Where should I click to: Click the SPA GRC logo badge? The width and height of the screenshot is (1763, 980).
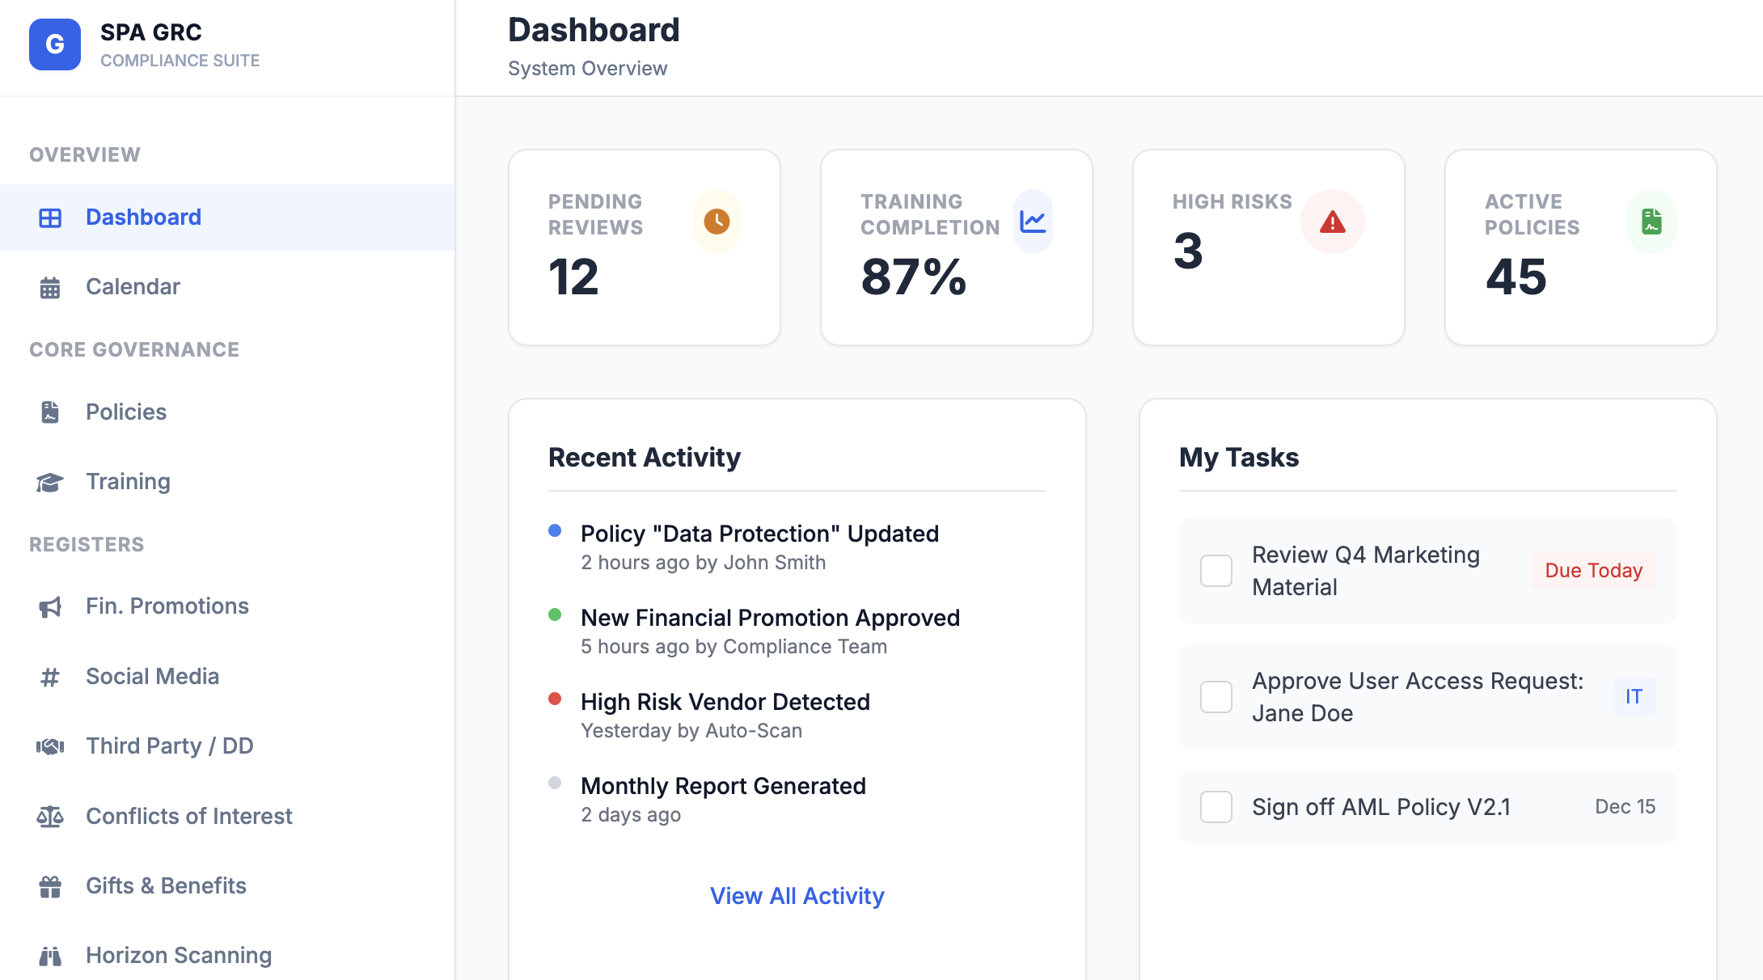pos(54,44)
